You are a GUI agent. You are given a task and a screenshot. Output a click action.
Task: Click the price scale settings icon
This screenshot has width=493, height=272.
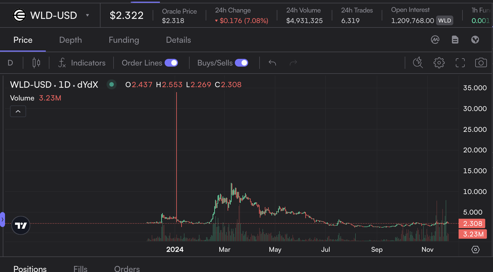(x=475, y=250)
